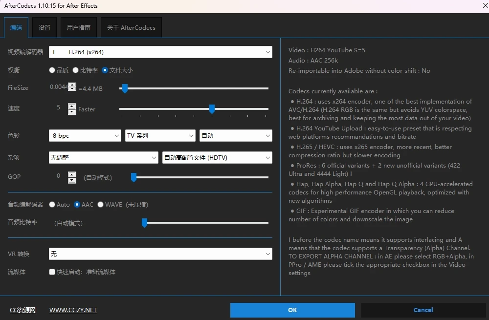Select the Auto audio codec radio button
489x320 pixels.
pos(52,204)
